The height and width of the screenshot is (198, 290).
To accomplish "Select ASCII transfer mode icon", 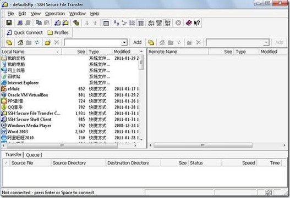I will click(151, 23).
